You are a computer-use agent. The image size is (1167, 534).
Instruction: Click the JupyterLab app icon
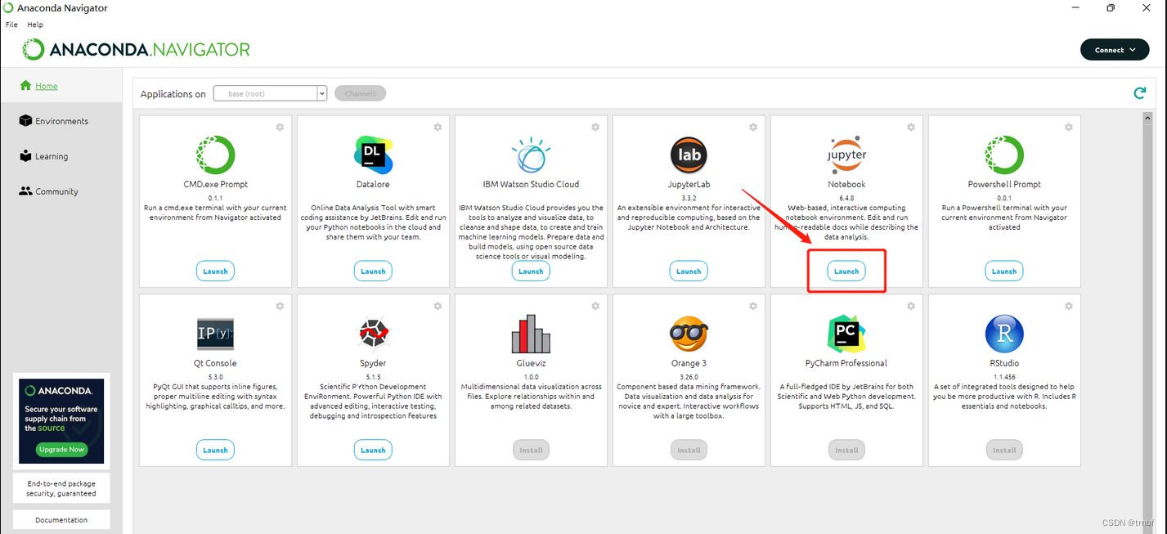point(689,155)
